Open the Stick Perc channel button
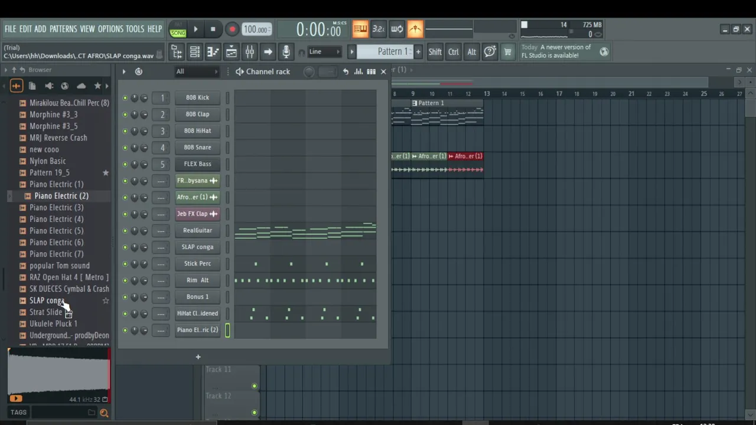Viewport: 756px width, 425px height. [x=197, y=264]
